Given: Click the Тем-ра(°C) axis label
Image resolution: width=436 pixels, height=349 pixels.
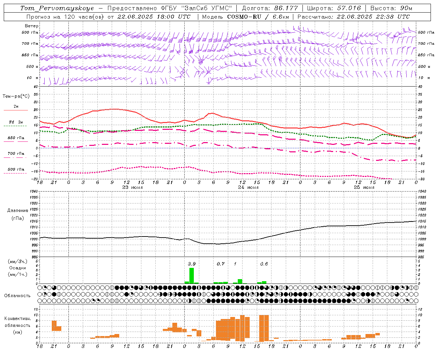Looking at the screenshot, I should click(x=16, y=96).
